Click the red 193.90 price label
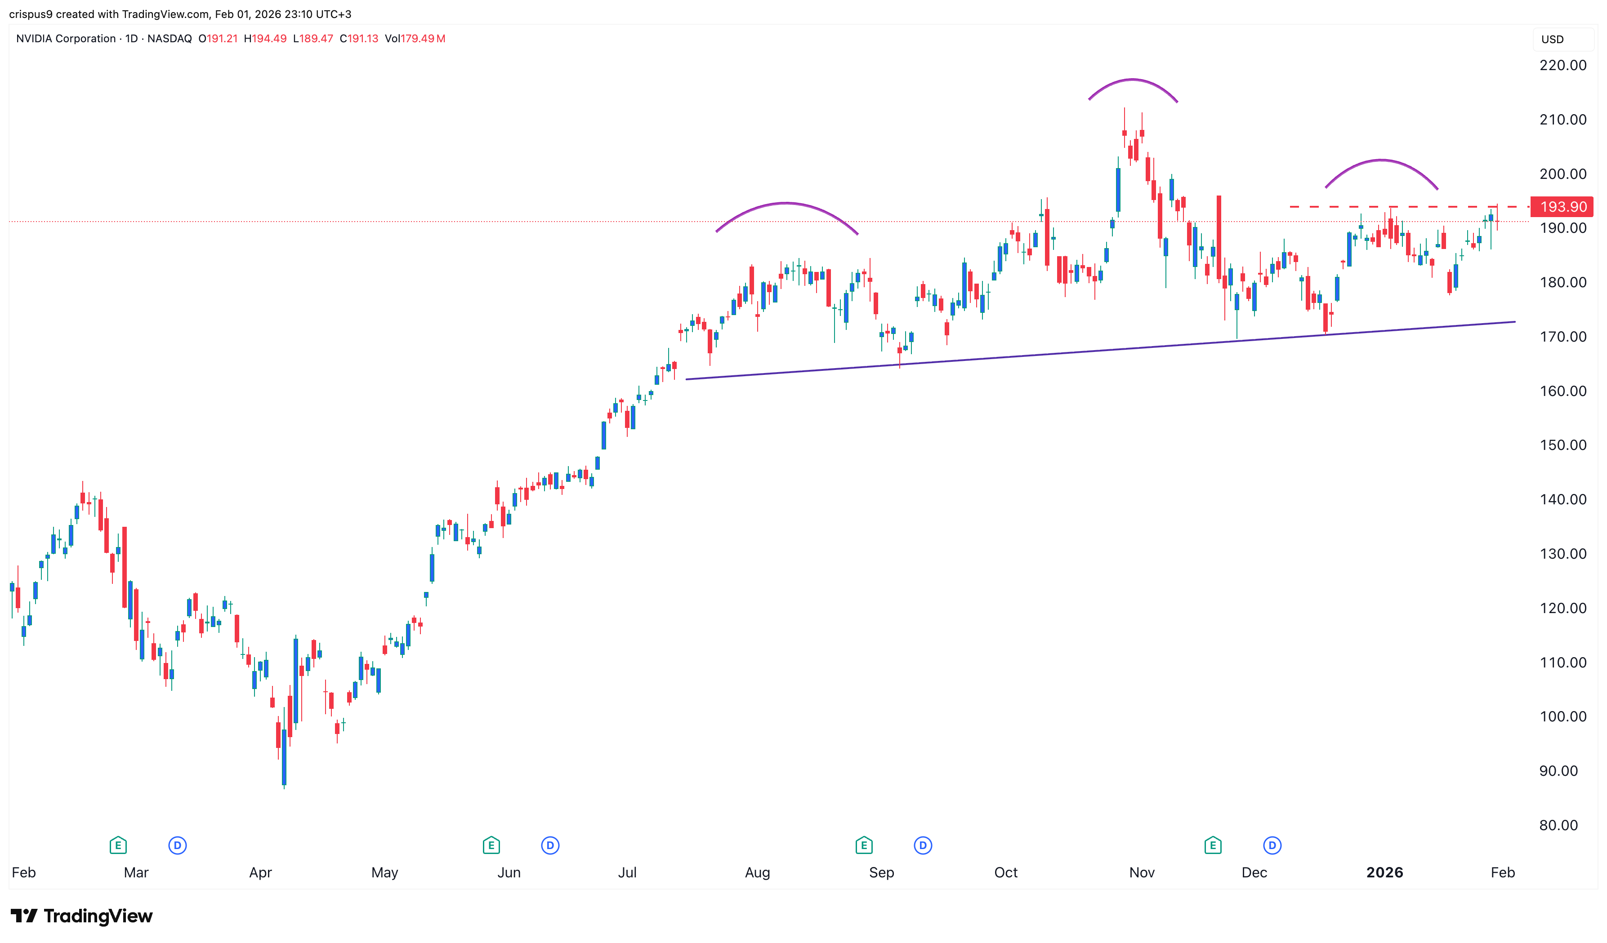The width and height of the screenshot is (1607, 943). pos(1563,207)
